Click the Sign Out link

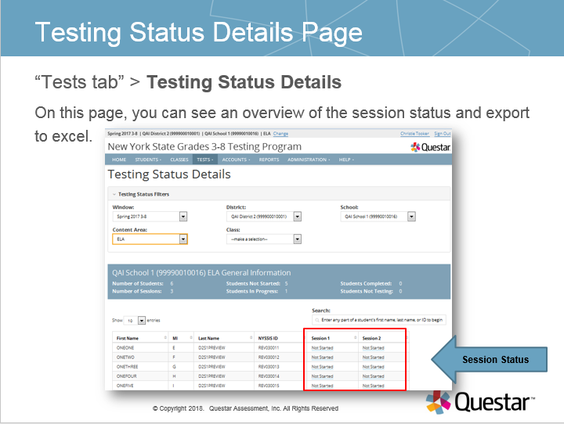442,134
